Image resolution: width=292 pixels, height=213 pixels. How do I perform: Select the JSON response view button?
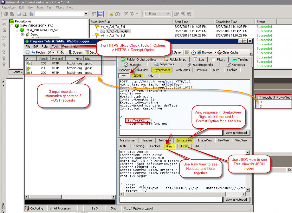coord(184,146)
